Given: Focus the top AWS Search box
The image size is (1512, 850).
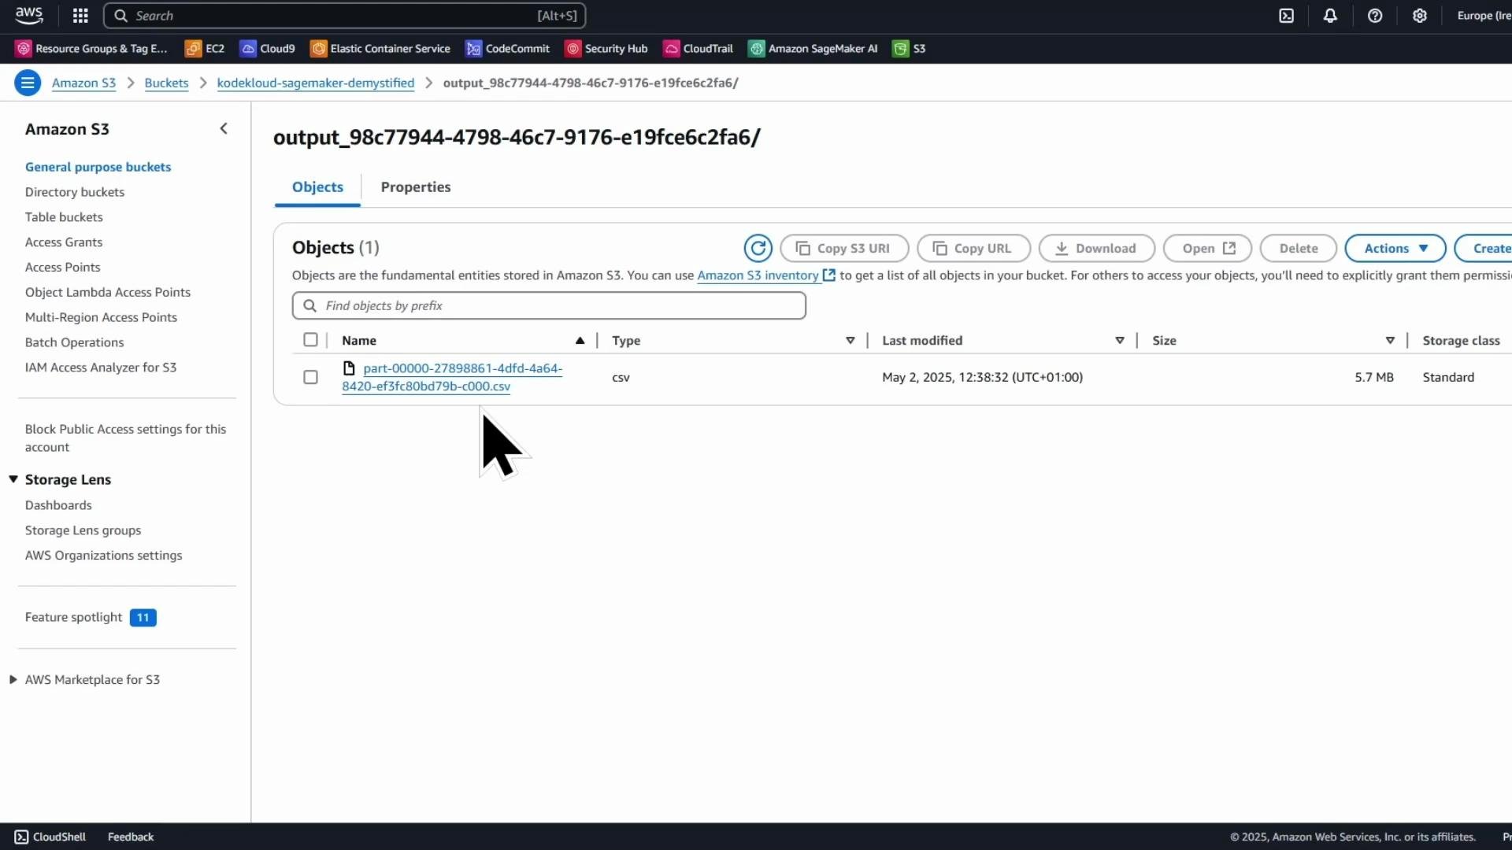Looking at the screenshot, I should [x=345, y=16].
